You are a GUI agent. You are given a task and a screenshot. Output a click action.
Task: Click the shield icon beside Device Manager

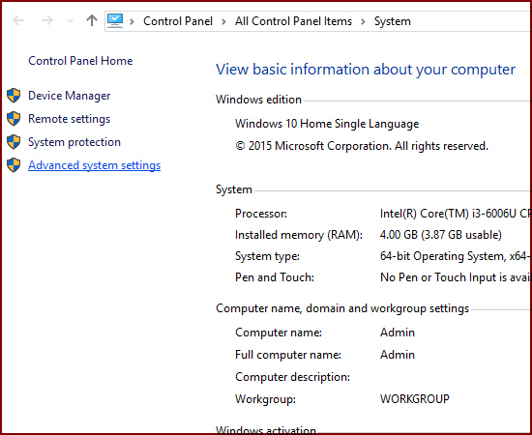click(x=14, y=96)
